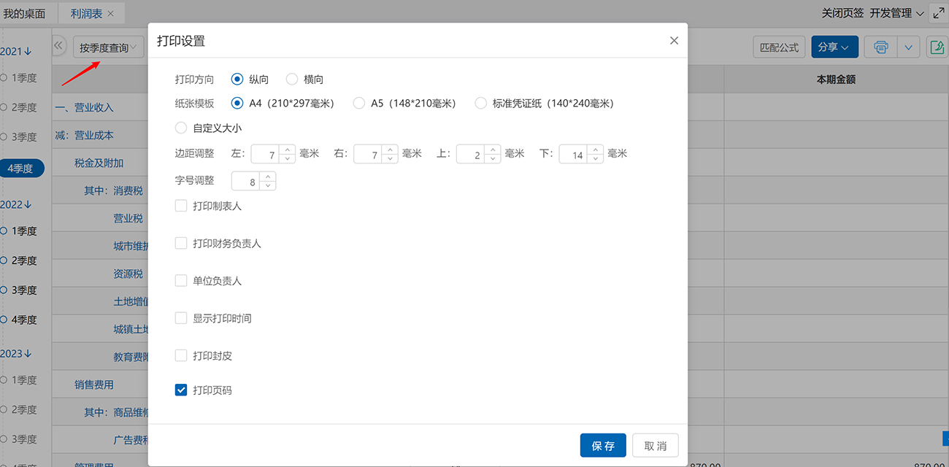Open the dropdown arrow beside the printer
949x467 pixels.
tap(908, 47)
